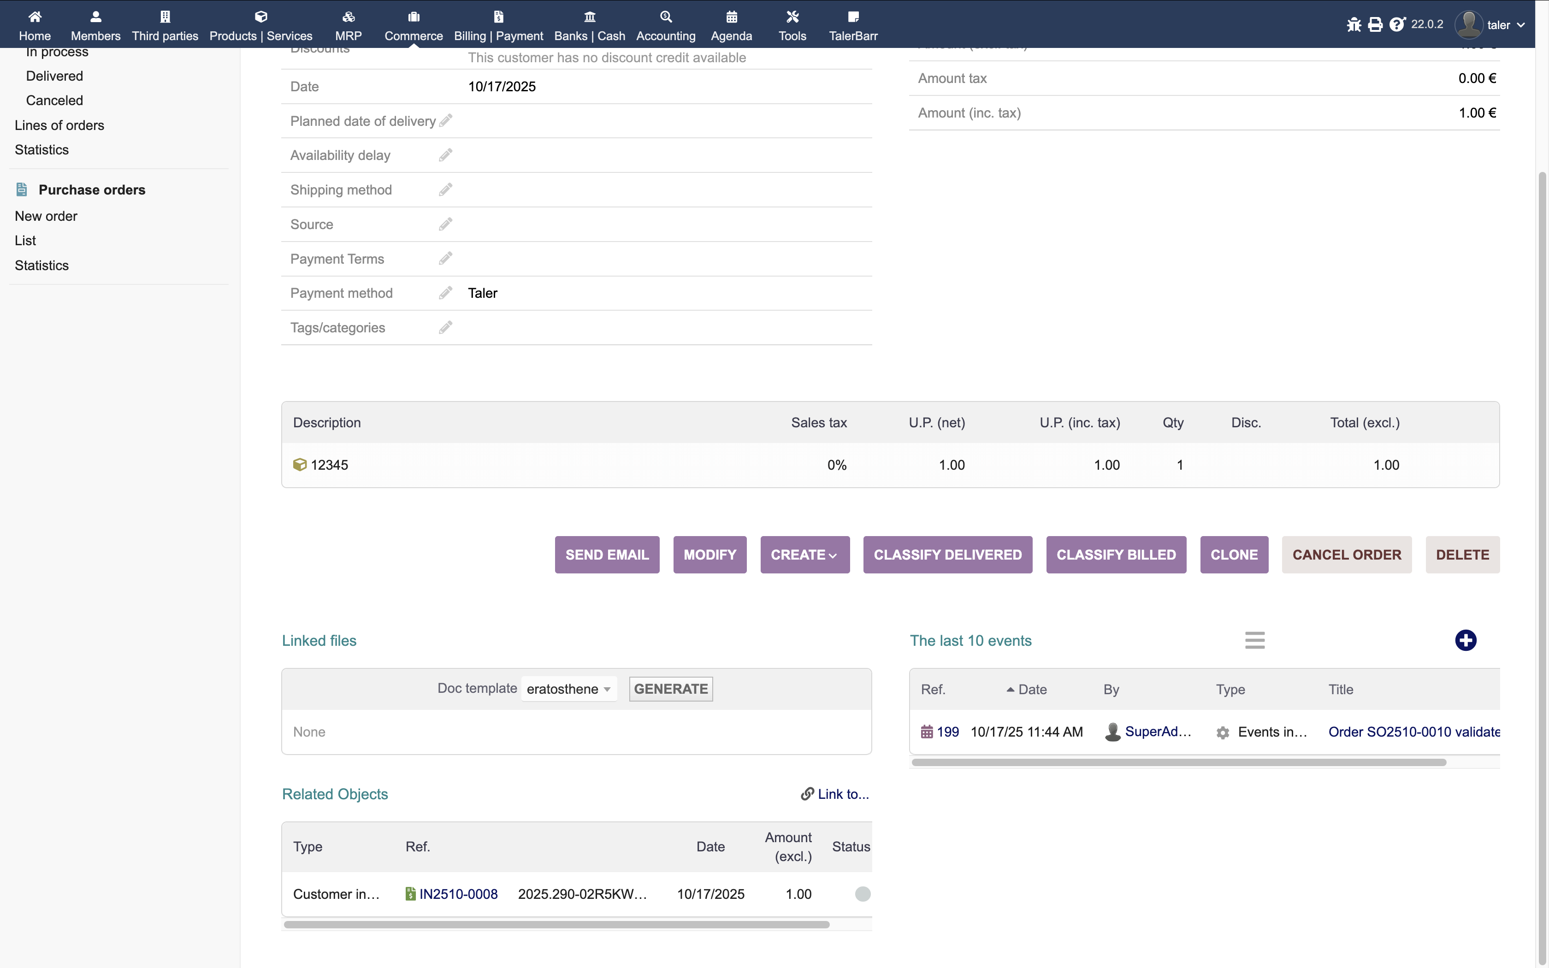Click the Generate document button
Screen dimensions: 1549x968
[x=670, y=689]
